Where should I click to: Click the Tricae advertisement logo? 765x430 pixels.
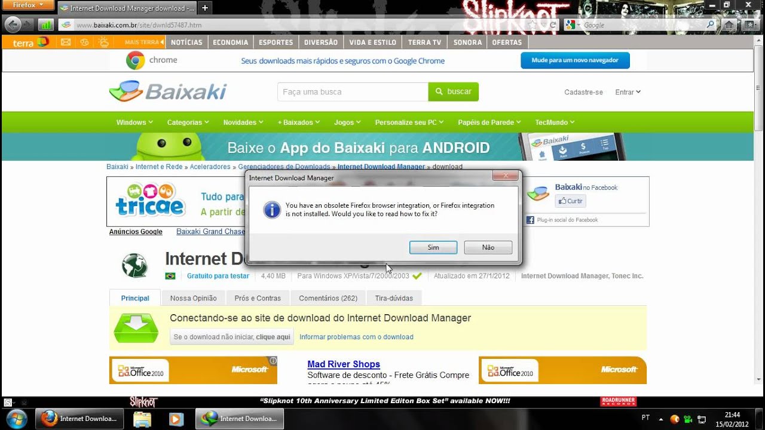tap(151, 199)
